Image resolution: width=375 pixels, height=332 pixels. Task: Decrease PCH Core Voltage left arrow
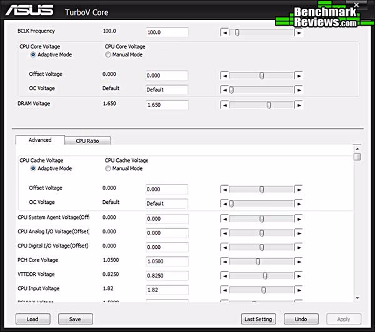point(224,262)
